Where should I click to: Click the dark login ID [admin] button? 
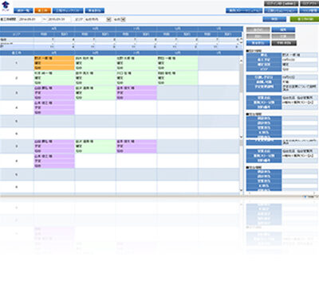pyautogui.click(x=282, y=3)
